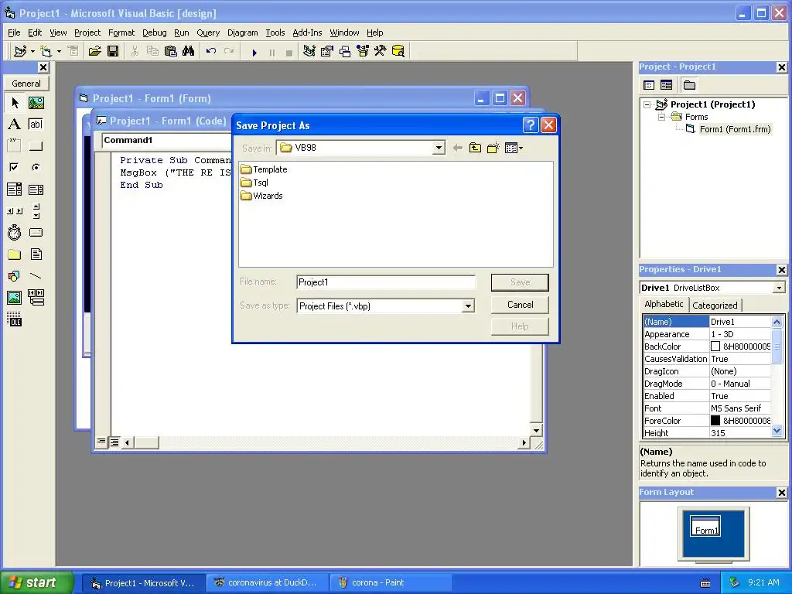Collapse the Forms folder node
Viewport: 792px width, 594px height.
click(661, 118)
